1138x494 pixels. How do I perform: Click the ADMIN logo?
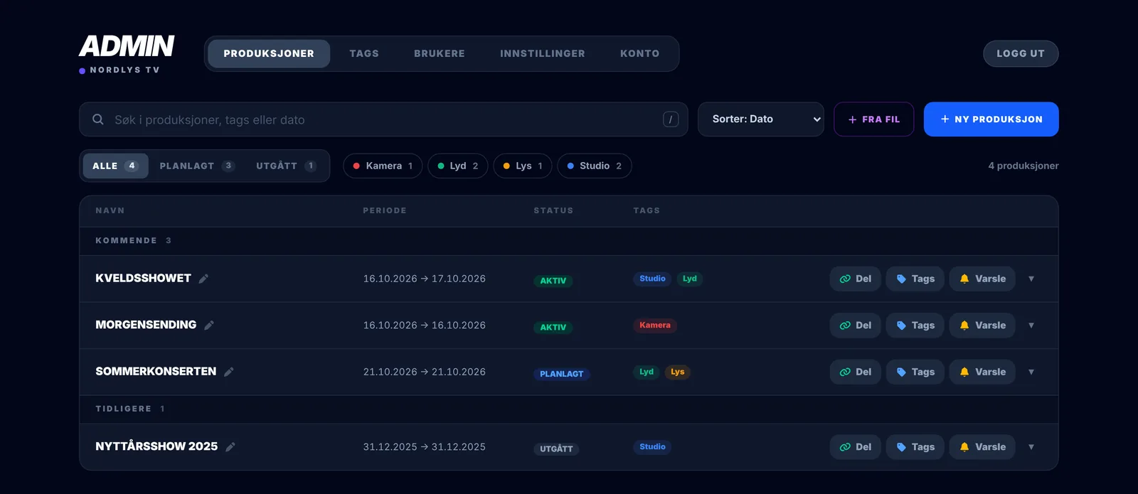pos(127,46)
